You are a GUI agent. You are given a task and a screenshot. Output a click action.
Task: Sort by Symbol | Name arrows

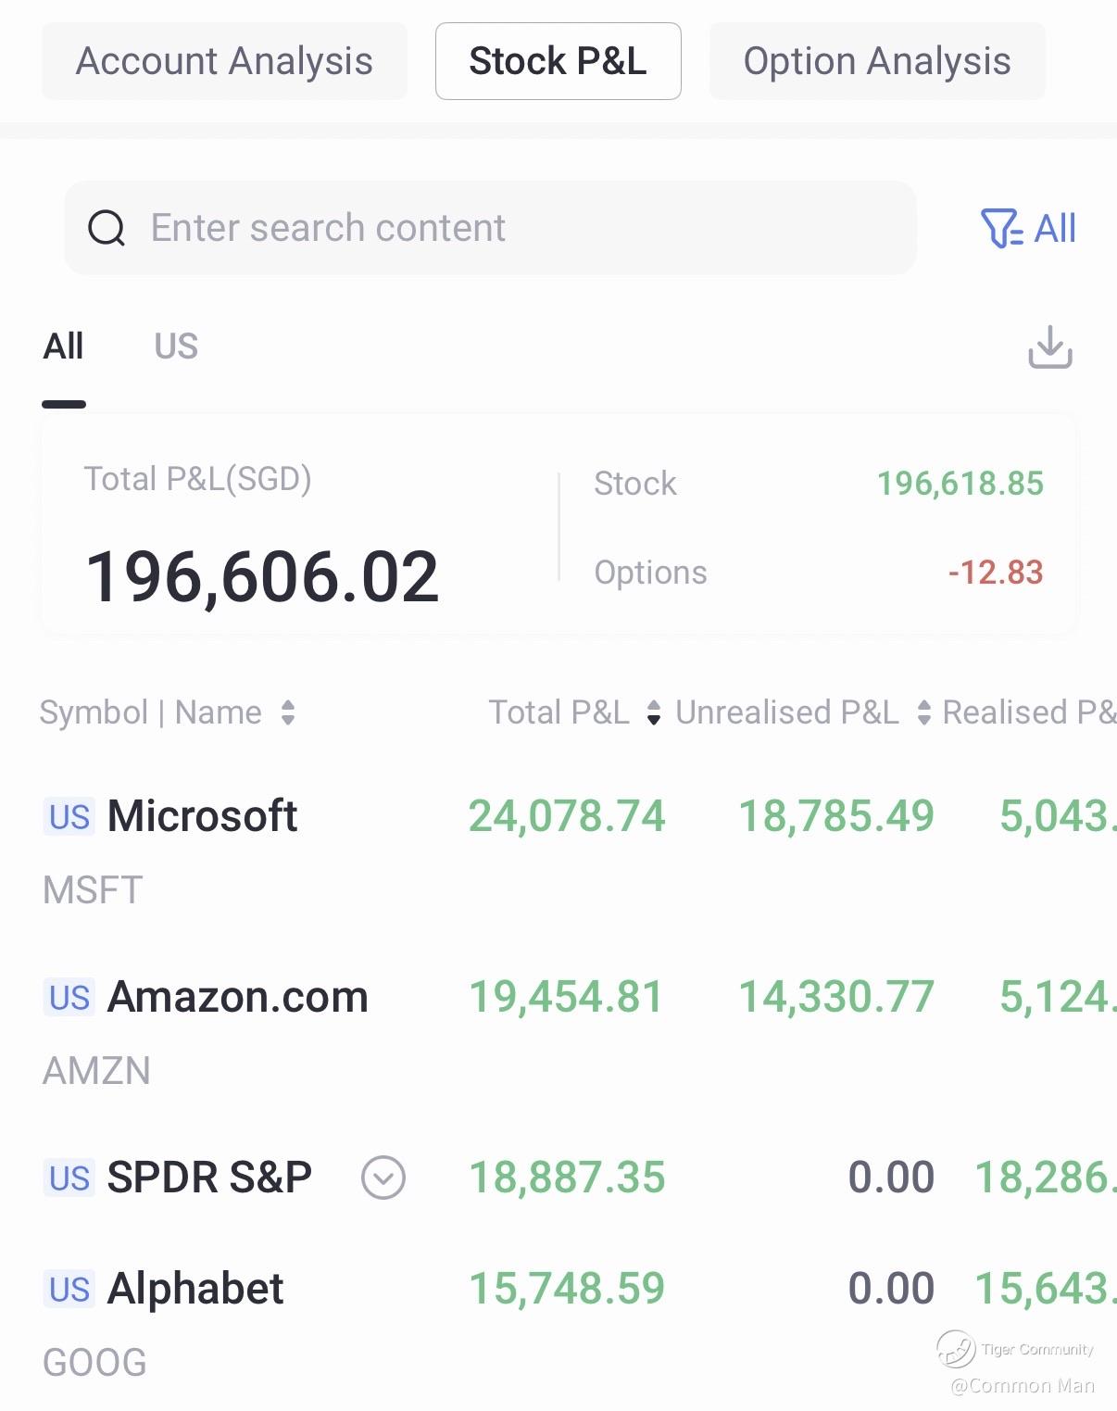pos(288,712)
